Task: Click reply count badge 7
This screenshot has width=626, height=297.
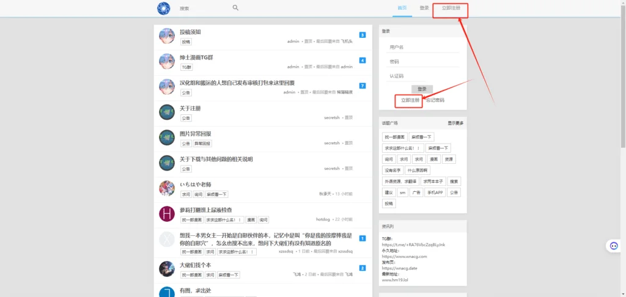Action: [363, 86]
